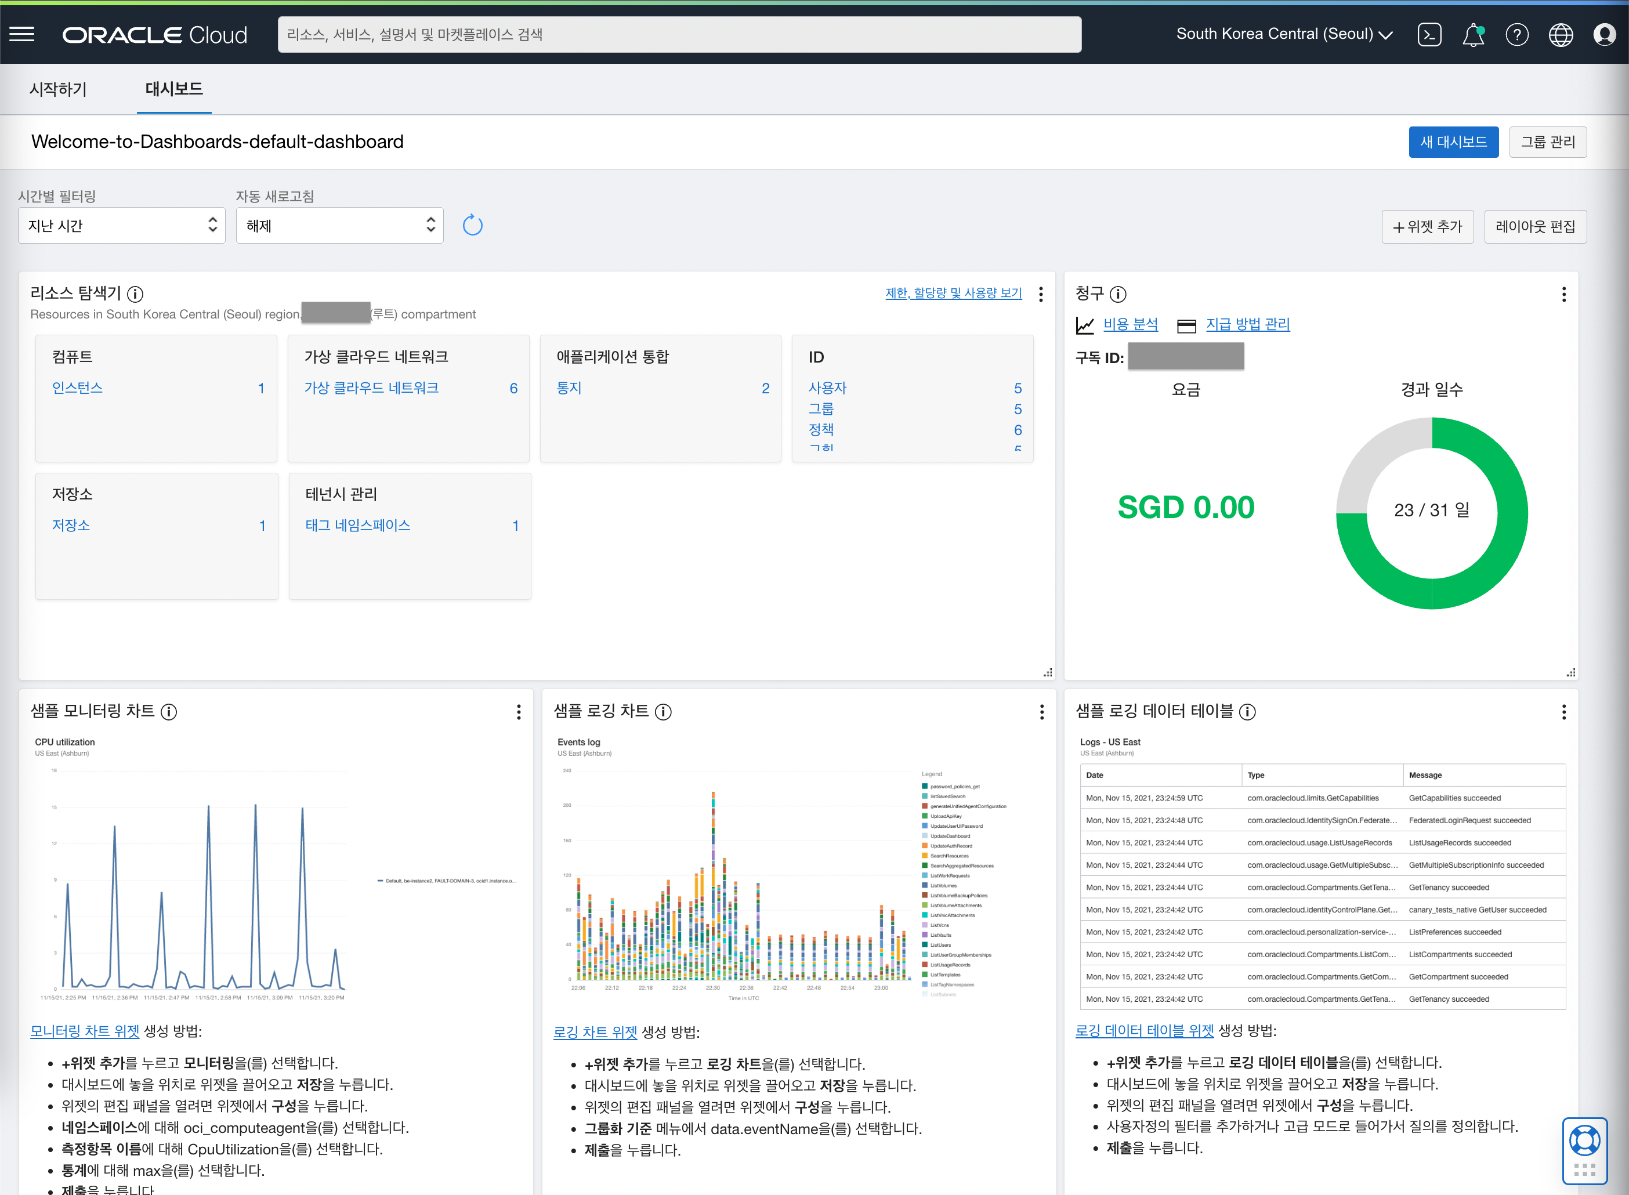Viewport: 1629px width, 1195px height.
Task: Open the 저장소 link in 저장소 card
Action: (71, 525)
